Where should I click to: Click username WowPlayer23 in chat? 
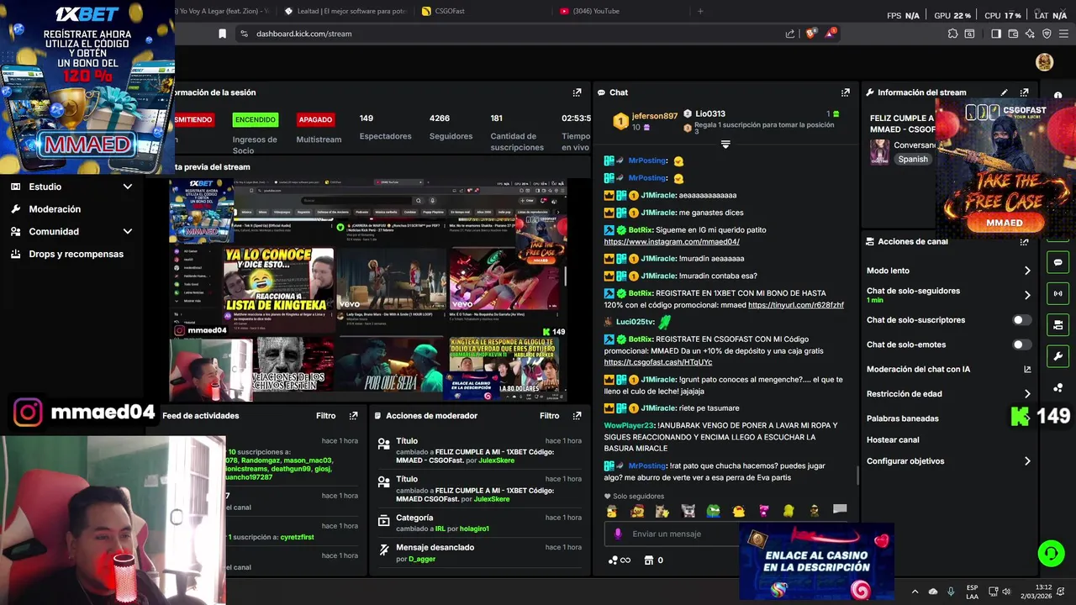click(629, 426)
